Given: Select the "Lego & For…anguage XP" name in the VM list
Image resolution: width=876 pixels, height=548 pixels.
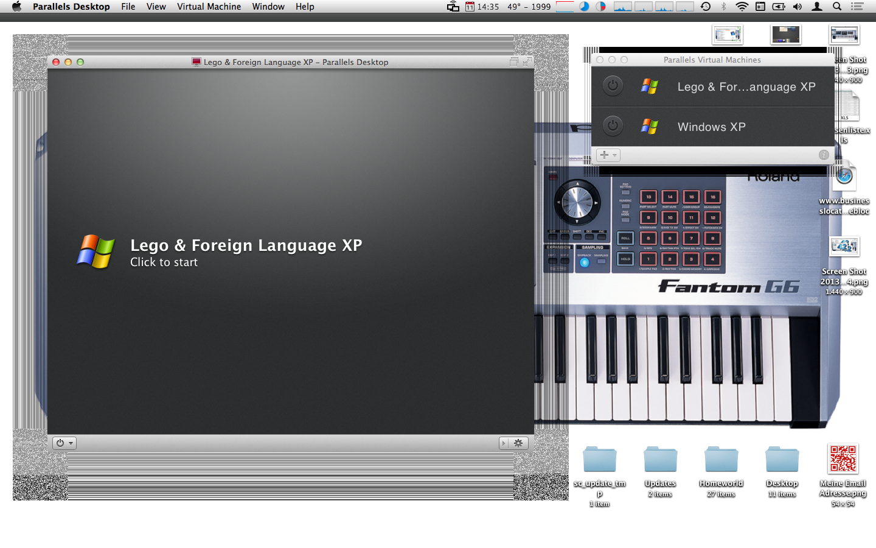Looking at the screenshot, I should tap(746, 86).
